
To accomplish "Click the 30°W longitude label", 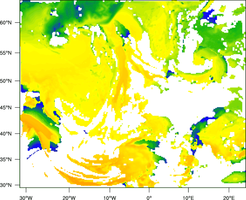I will [26, 198].
